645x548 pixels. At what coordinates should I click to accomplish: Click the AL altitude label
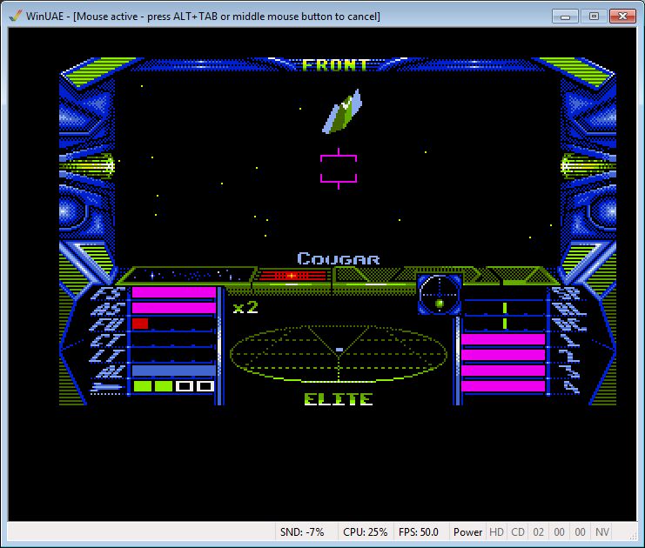coord(110,371)
